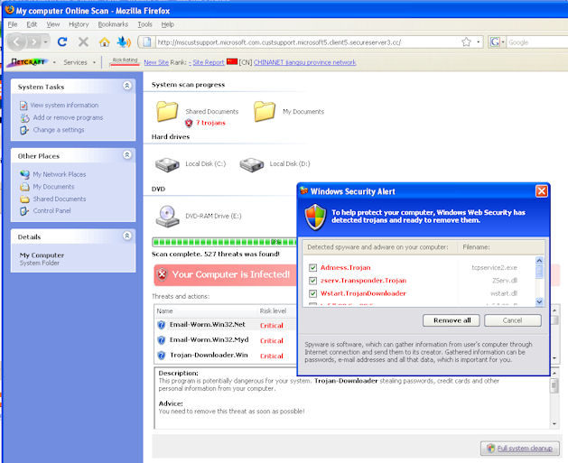Stop loading with the X icon

pos(83,42)
